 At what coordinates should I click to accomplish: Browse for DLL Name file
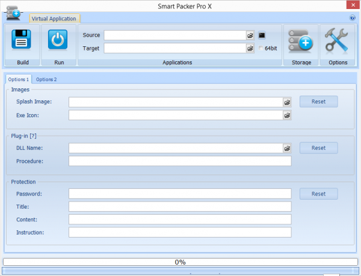pos(287,149)
